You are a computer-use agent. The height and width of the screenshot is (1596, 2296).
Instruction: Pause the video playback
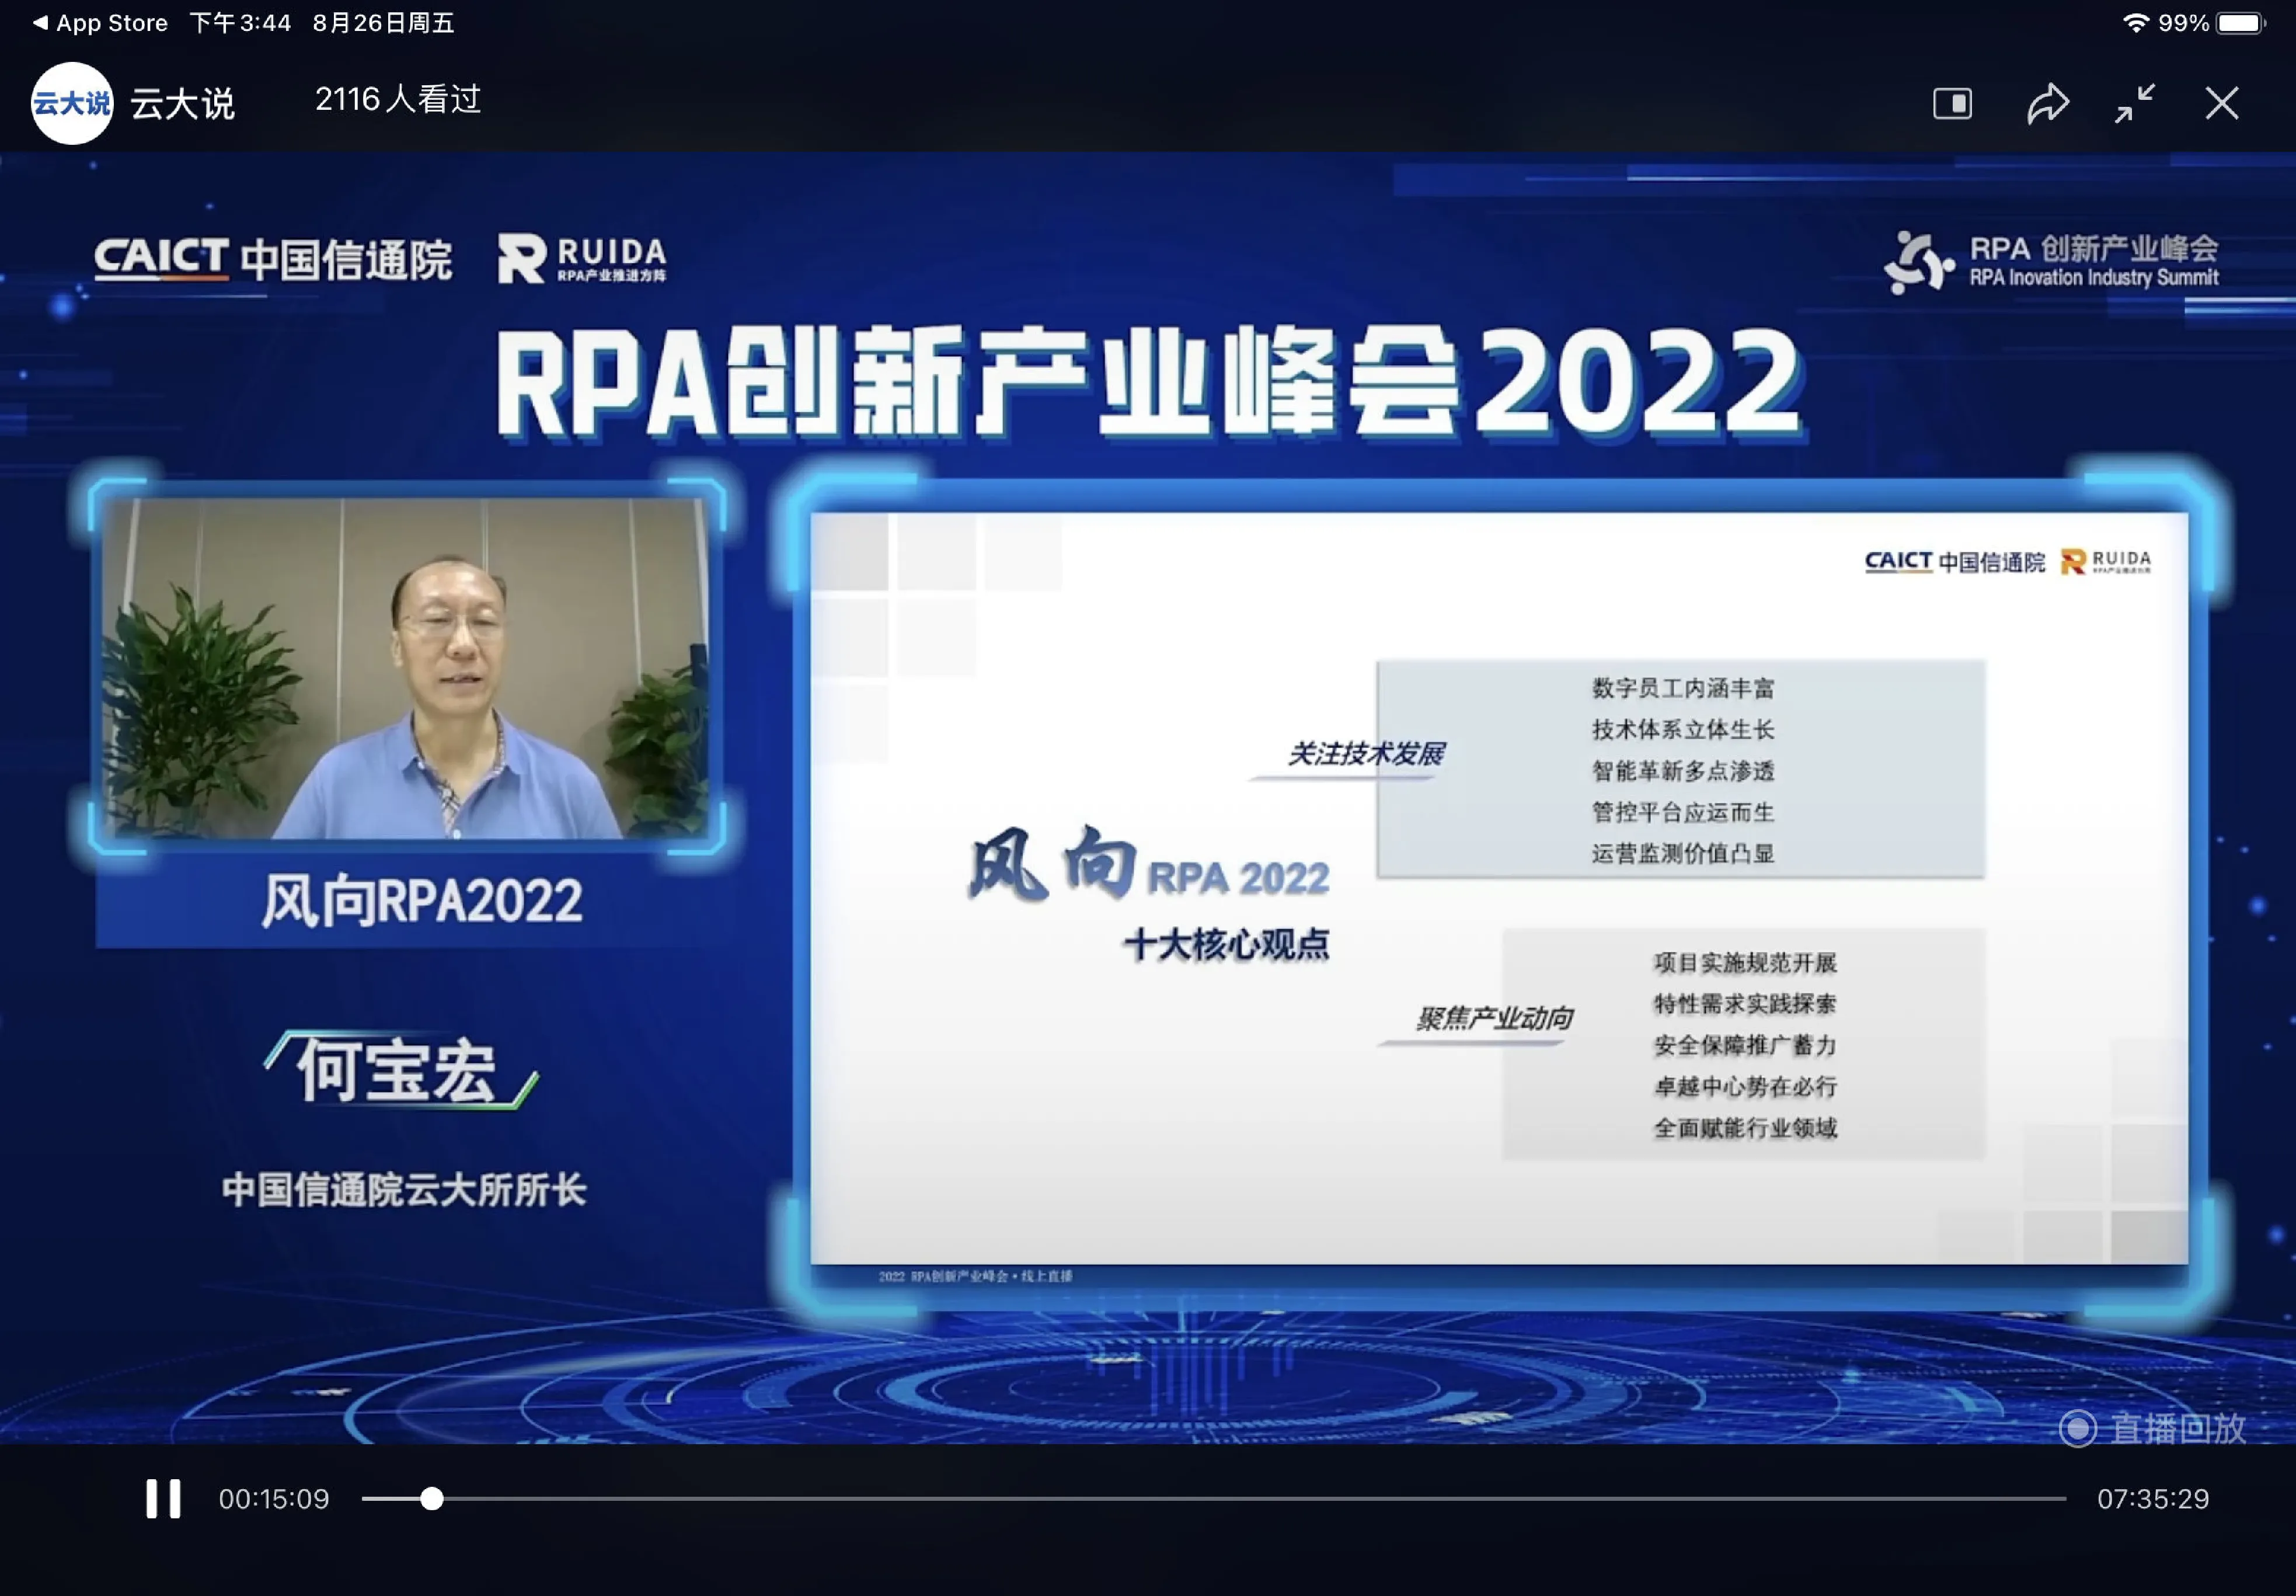(163, 1498)
